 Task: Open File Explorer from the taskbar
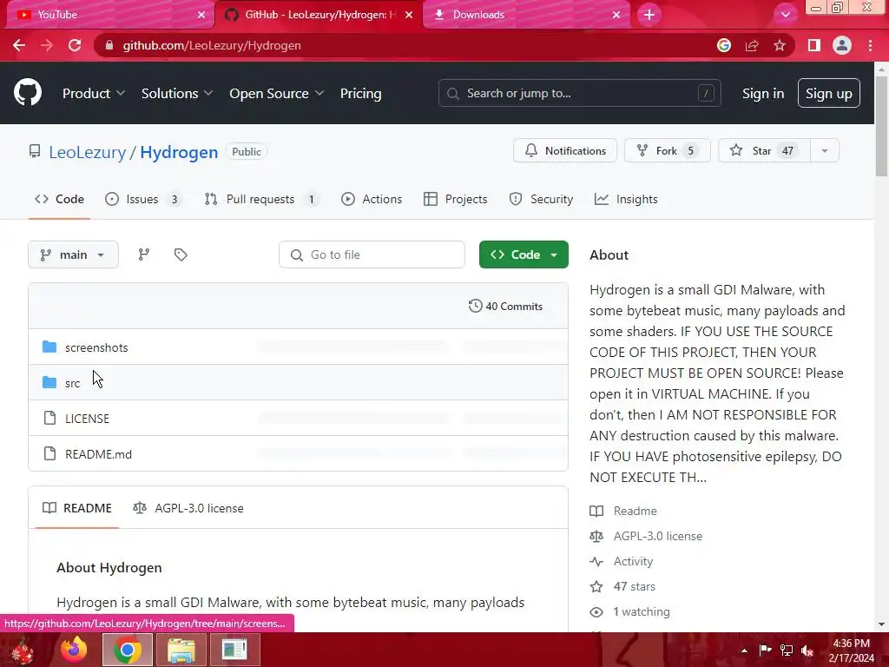181,650
